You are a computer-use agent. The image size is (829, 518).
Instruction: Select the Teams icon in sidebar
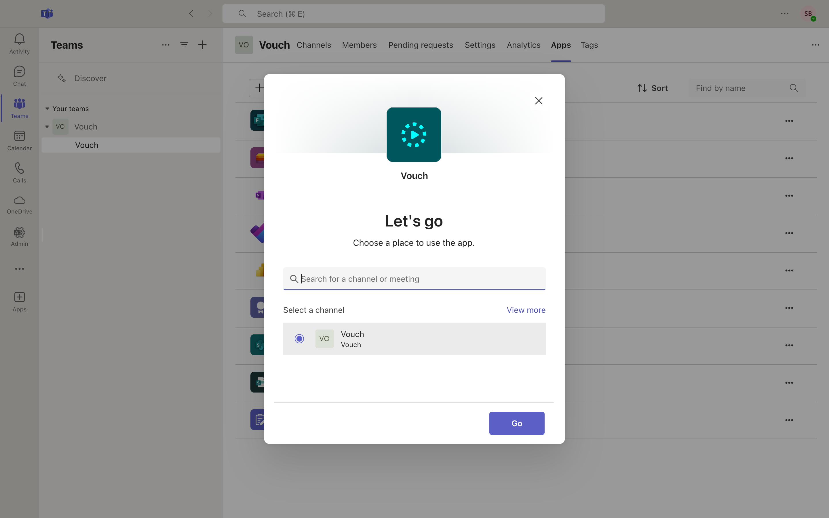pyautogui.click(x=20, y=108)
